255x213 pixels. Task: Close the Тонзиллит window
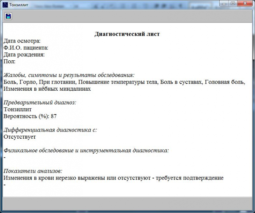245,3
